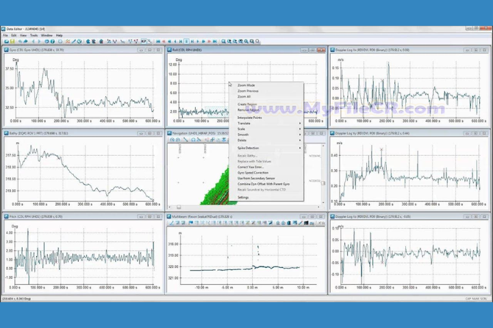Click the Pitch (CDL RPH UHD1) window title
This screenshot has width=493, height=328.
click(x=36, y=217)
